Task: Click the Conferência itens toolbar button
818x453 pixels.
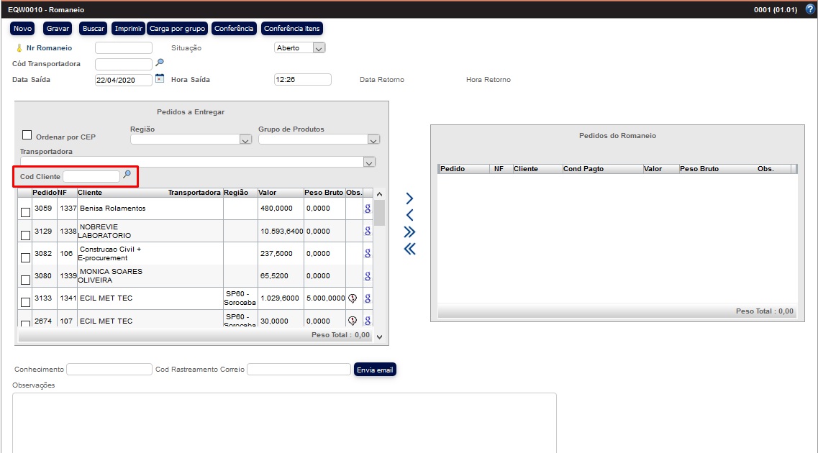Action: click(x=291, y=29)
